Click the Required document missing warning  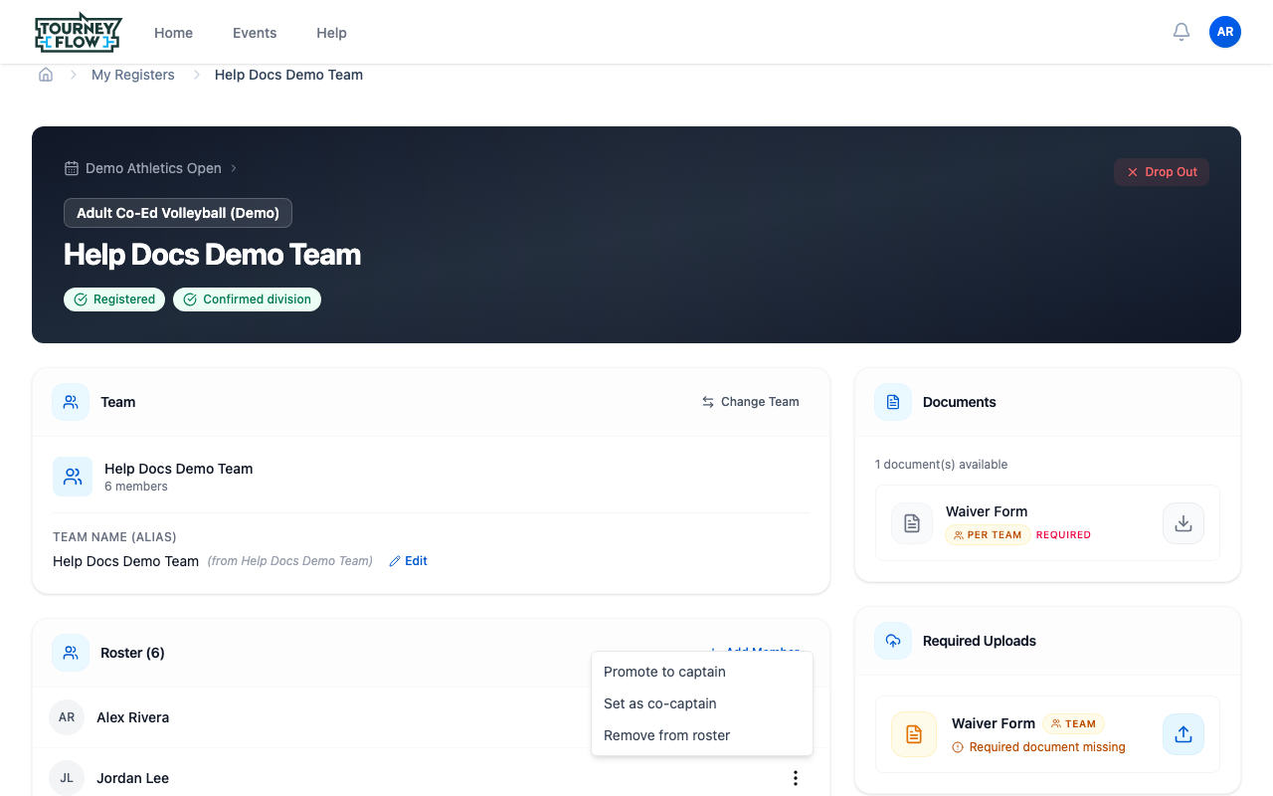pyautogui.click(x=1039, y=747)
